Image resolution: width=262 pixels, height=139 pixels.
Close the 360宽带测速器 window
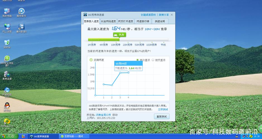point(172,15)
